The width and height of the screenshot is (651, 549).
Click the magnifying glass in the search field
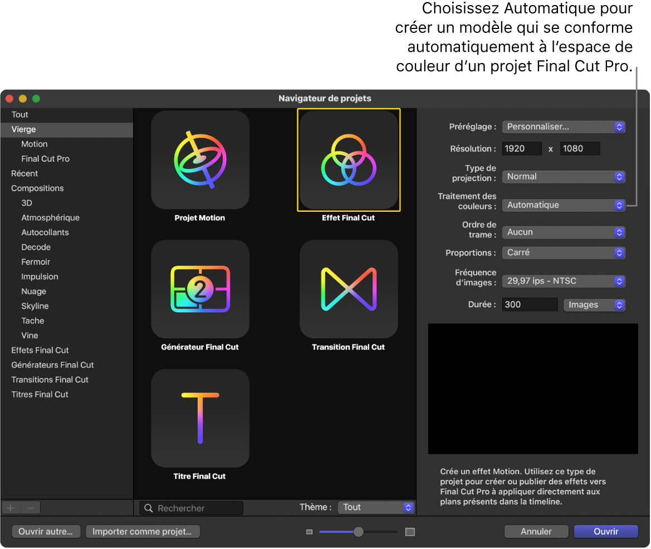148,508
